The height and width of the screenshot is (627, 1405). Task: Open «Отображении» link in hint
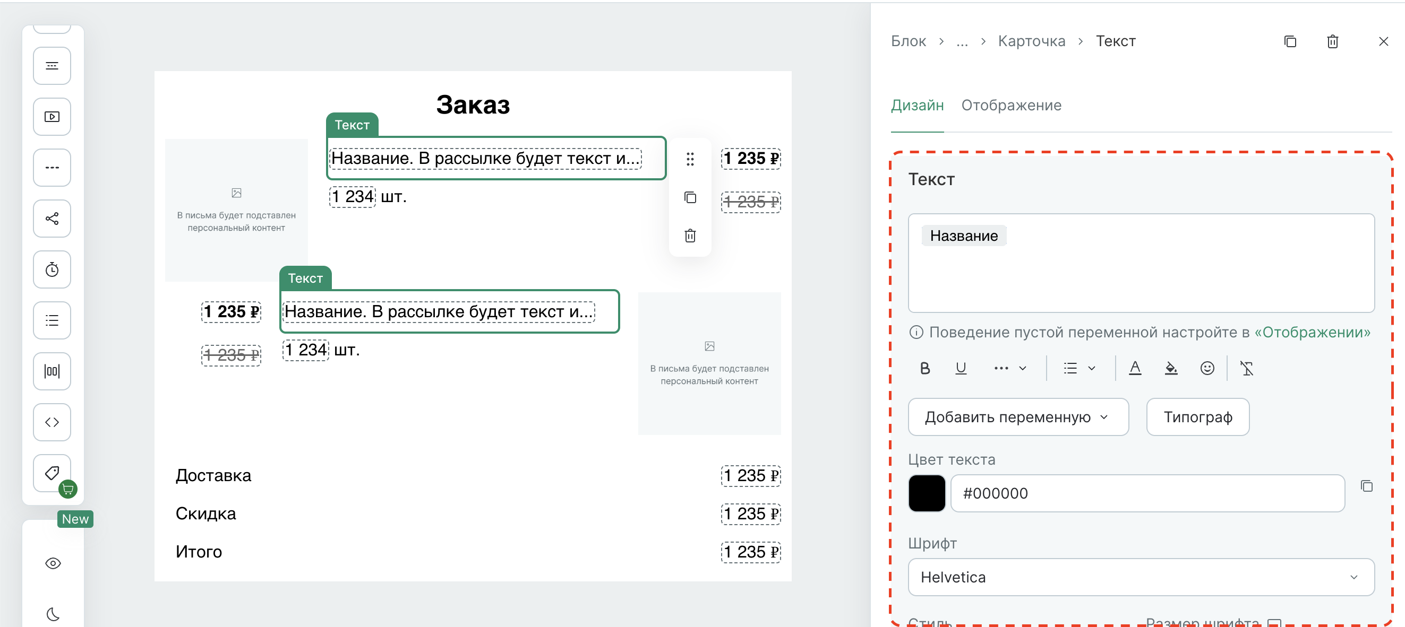1312,332
